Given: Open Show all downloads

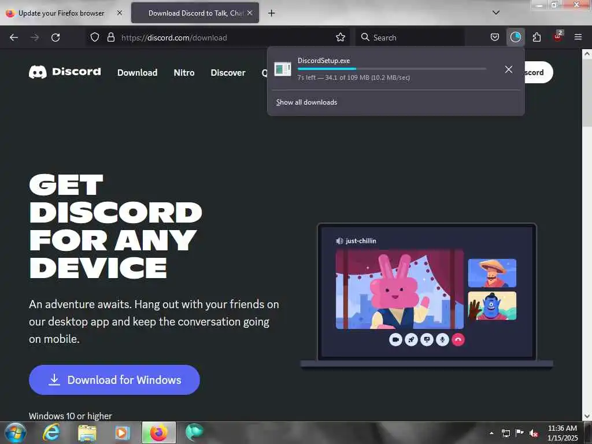Looking at the screenshot, I should tap(306, 102).
